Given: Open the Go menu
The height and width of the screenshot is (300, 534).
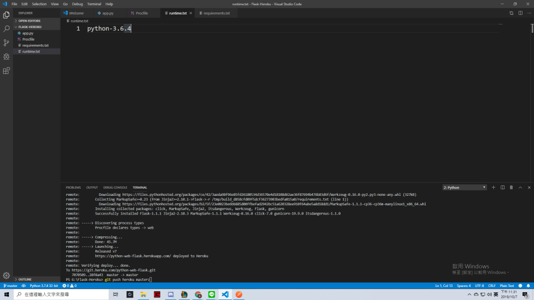Looking at the screenshot, I should pos(65,4).
